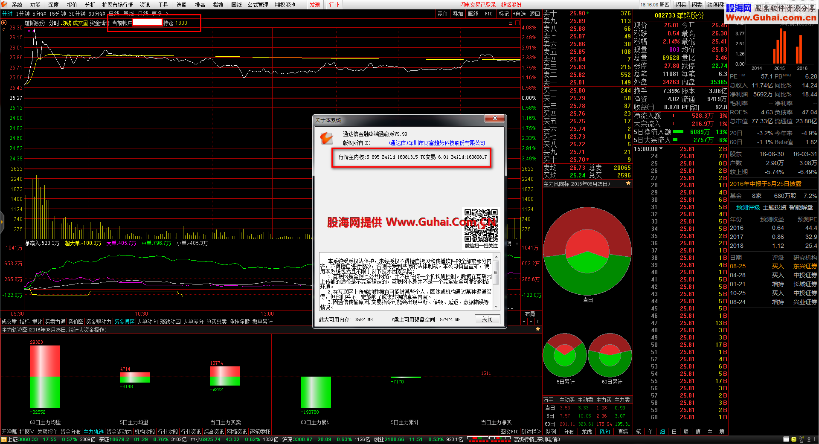Open the 机构攻略 bottom tab

(x=145, y=432)
